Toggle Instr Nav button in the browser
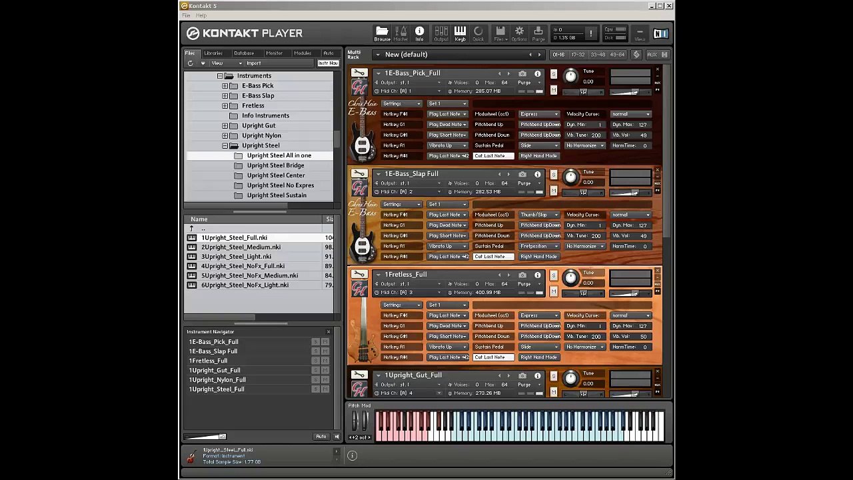The height and width of the screenshot is (480, 853). (x=328, y=63)
